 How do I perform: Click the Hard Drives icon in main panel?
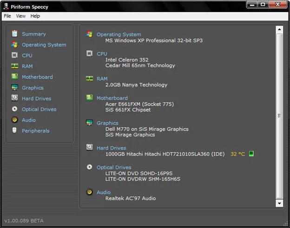point(90,148)
